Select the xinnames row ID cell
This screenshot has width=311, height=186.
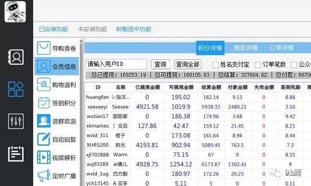point(98,126)
